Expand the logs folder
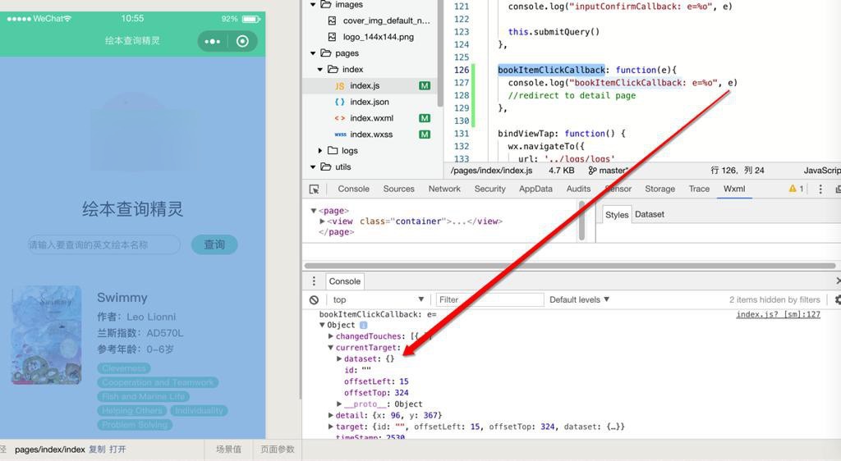Image resolution: width=841 pixels, height=461 pixels. point(320,150)
